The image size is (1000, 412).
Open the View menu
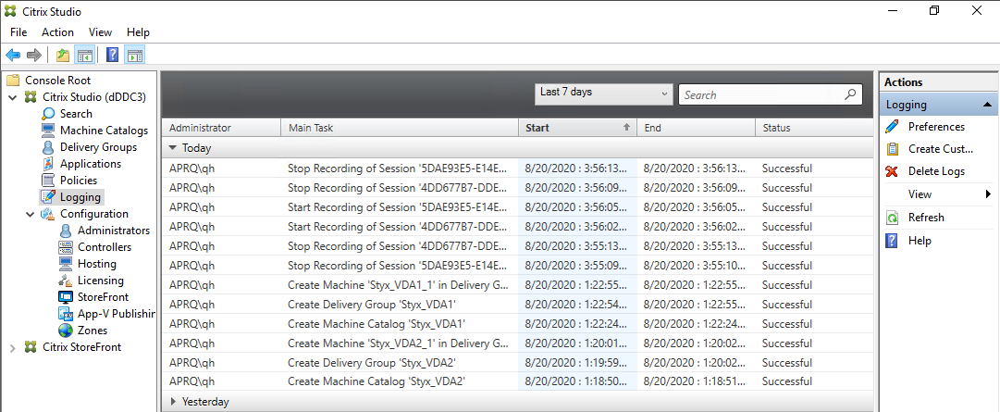(x=100, y=32)
